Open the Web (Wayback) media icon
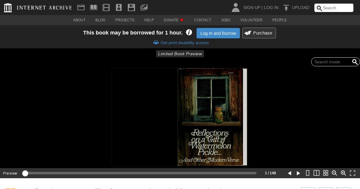 pyautogui.click(x=81, y=7)
